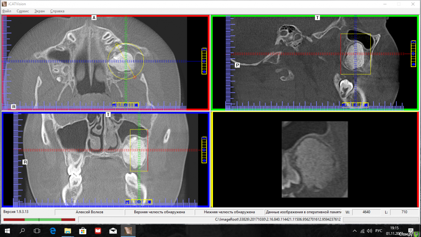Viewport: 421px width, 237px height.
Task: Click the center knob of sagittal vertical slider
Action: coord(413,54)
